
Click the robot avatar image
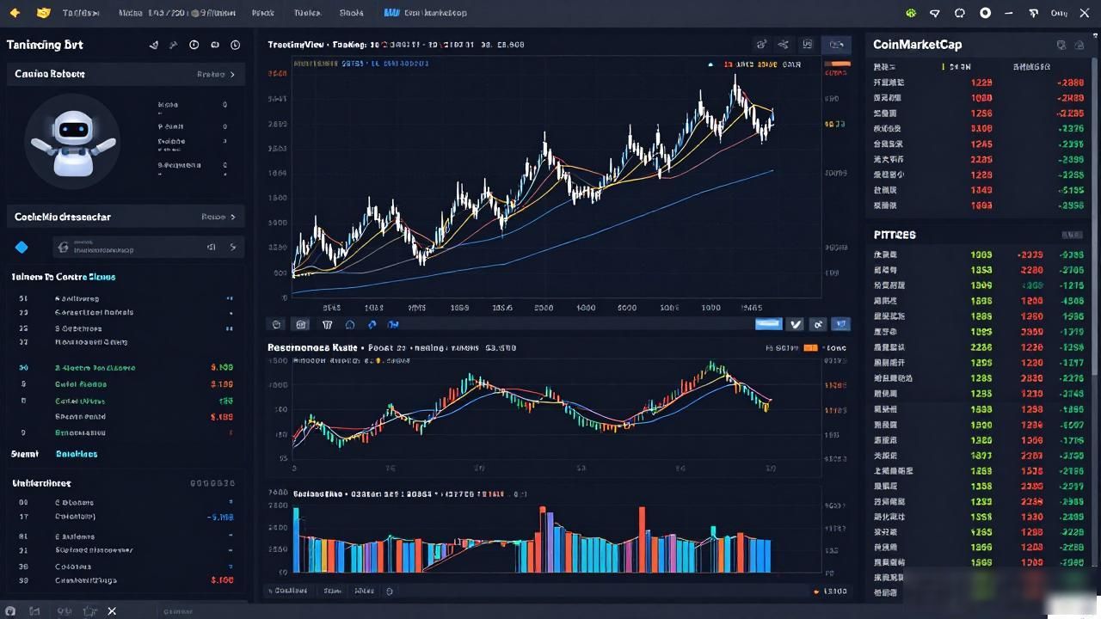pos(72,143)
